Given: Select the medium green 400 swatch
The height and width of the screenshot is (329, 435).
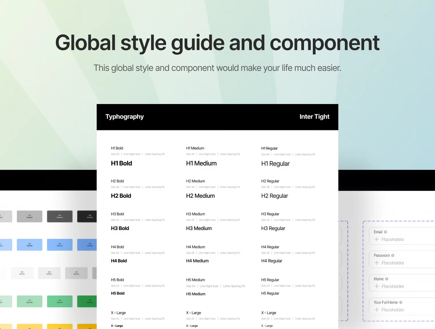Looking at the screenshot, I should click(x=60, y=301).
